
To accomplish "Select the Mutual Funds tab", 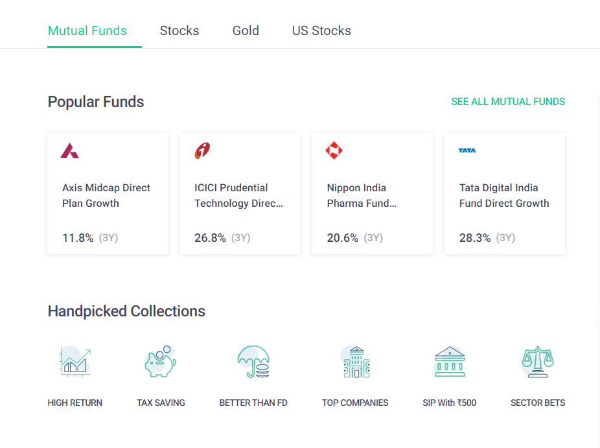I will point(87,30).
